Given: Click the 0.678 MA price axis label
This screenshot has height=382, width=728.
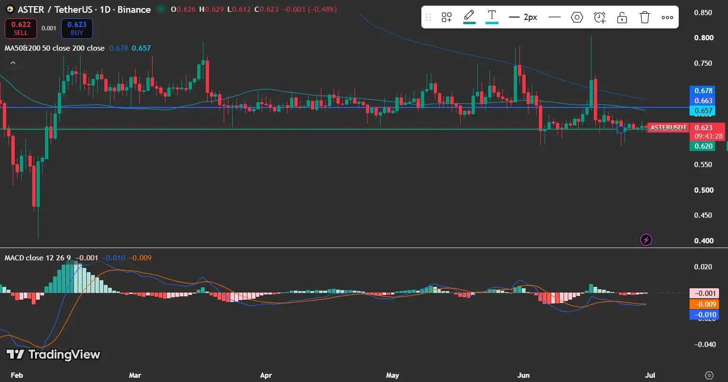Looking at the screenshot, I should point(703,90).
